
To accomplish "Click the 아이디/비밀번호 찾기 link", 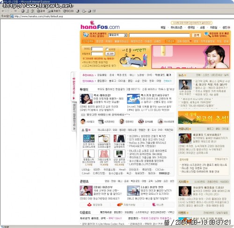I will [x=100, y=66].
